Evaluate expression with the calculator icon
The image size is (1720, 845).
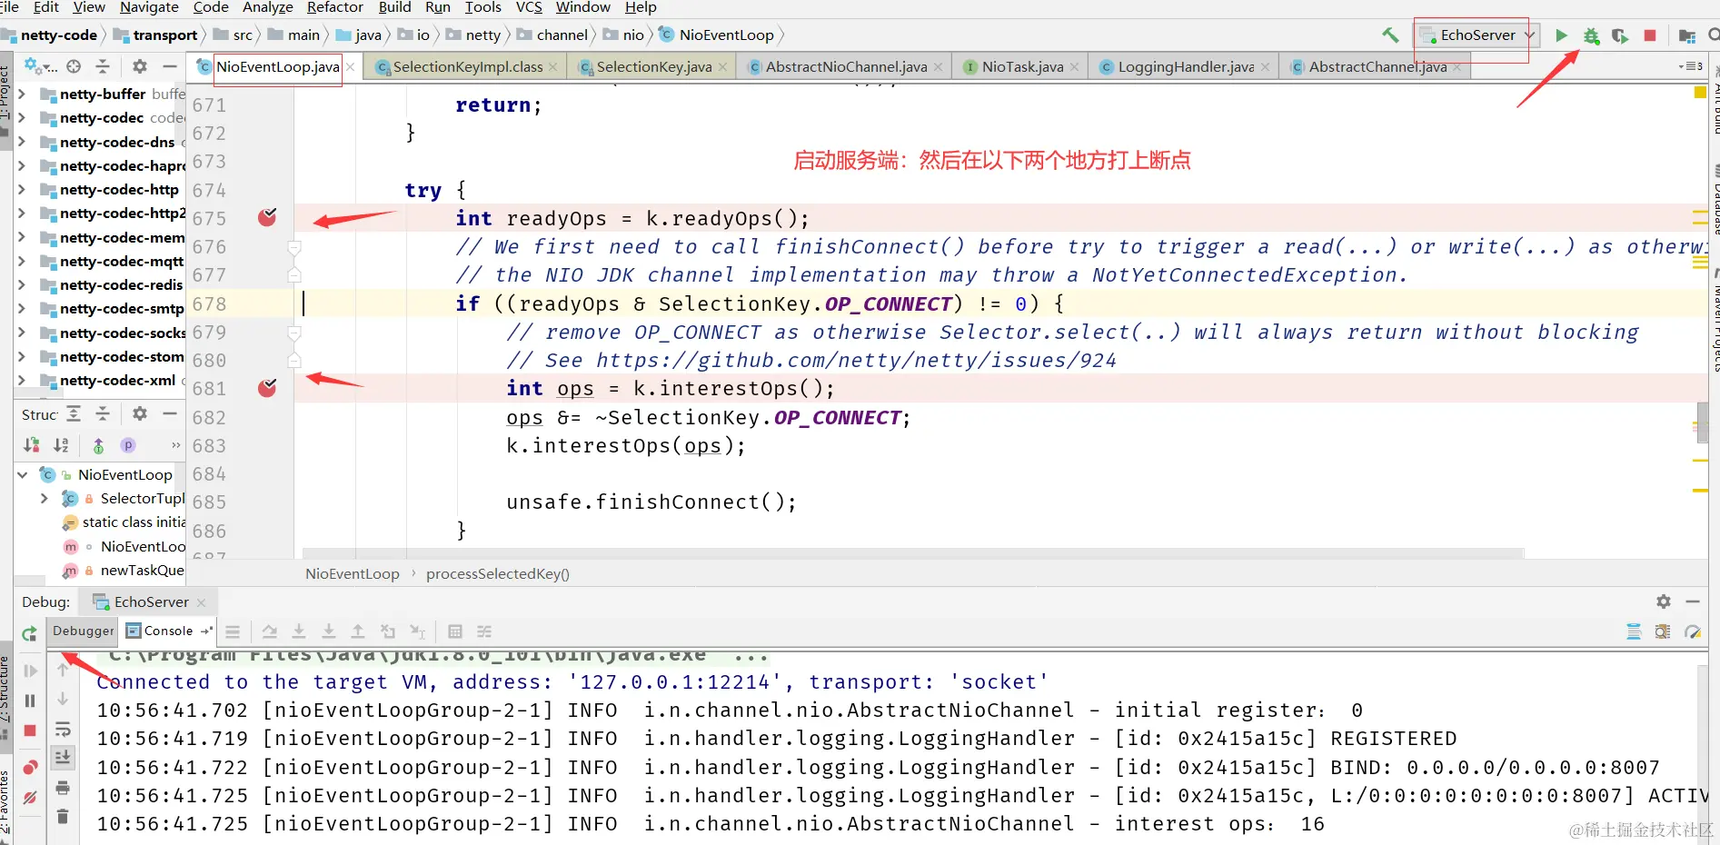pos(455,631)
